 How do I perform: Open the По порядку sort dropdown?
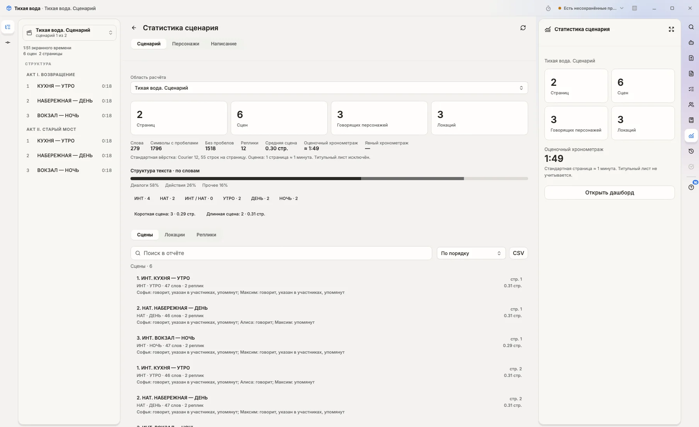pos(471,253)
